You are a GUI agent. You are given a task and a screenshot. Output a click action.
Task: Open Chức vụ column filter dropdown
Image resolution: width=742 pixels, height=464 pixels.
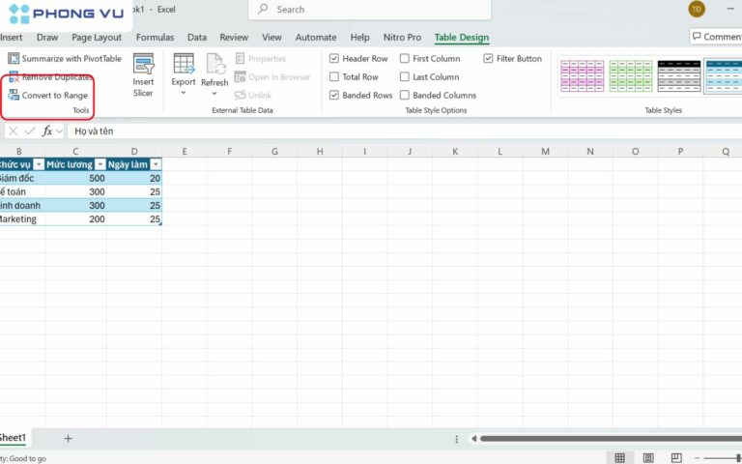point(39,164)
